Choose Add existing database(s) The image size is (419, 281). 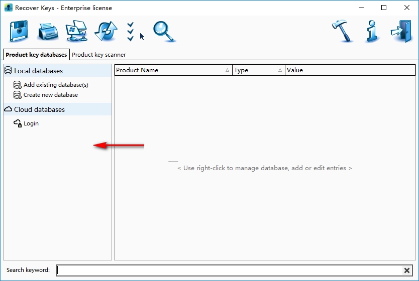click(56, 85)
